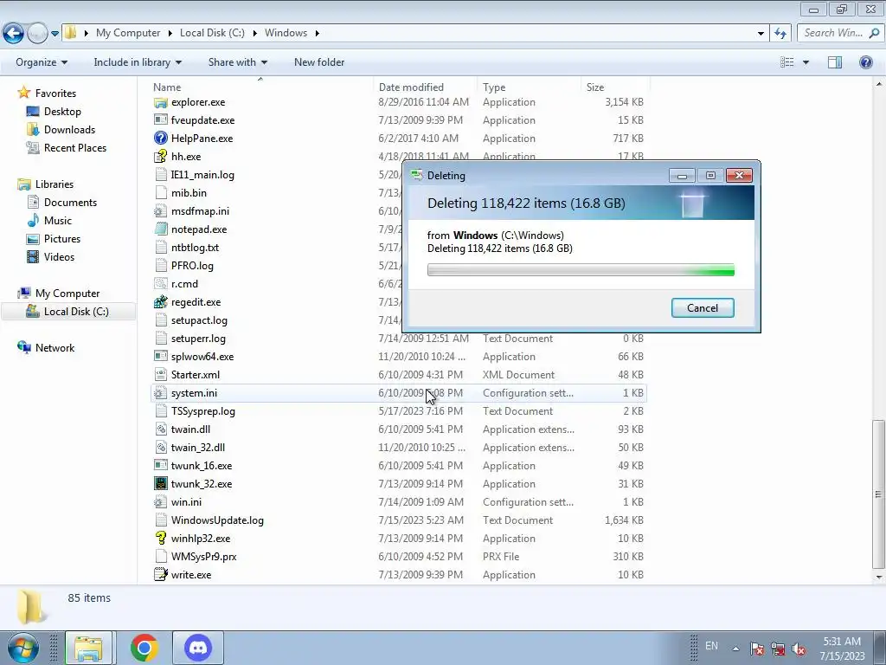
Task: Show hidden icons in system tray
Action: tap(735, 649)
